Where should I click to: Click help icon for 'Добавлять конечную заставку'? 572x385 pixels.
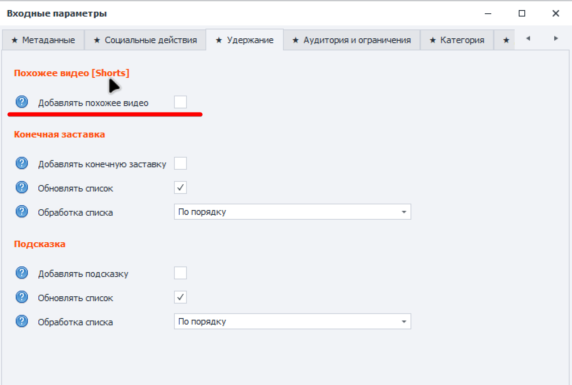click(22, 163)
